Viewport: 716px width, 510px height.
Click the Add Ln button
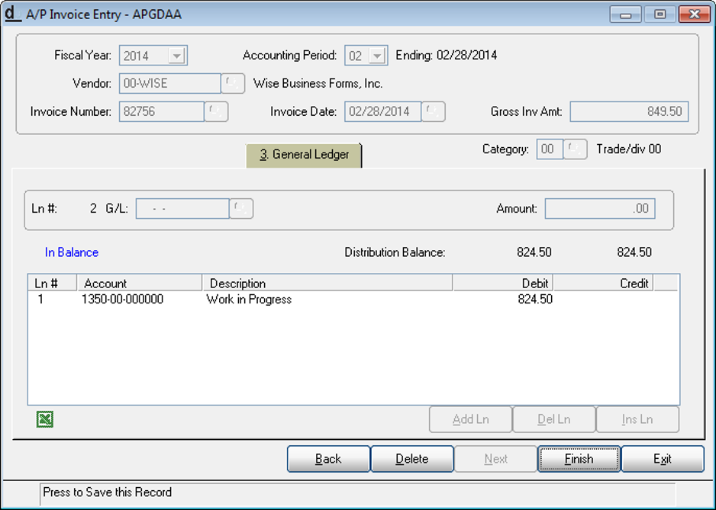(x=470, y=419)
